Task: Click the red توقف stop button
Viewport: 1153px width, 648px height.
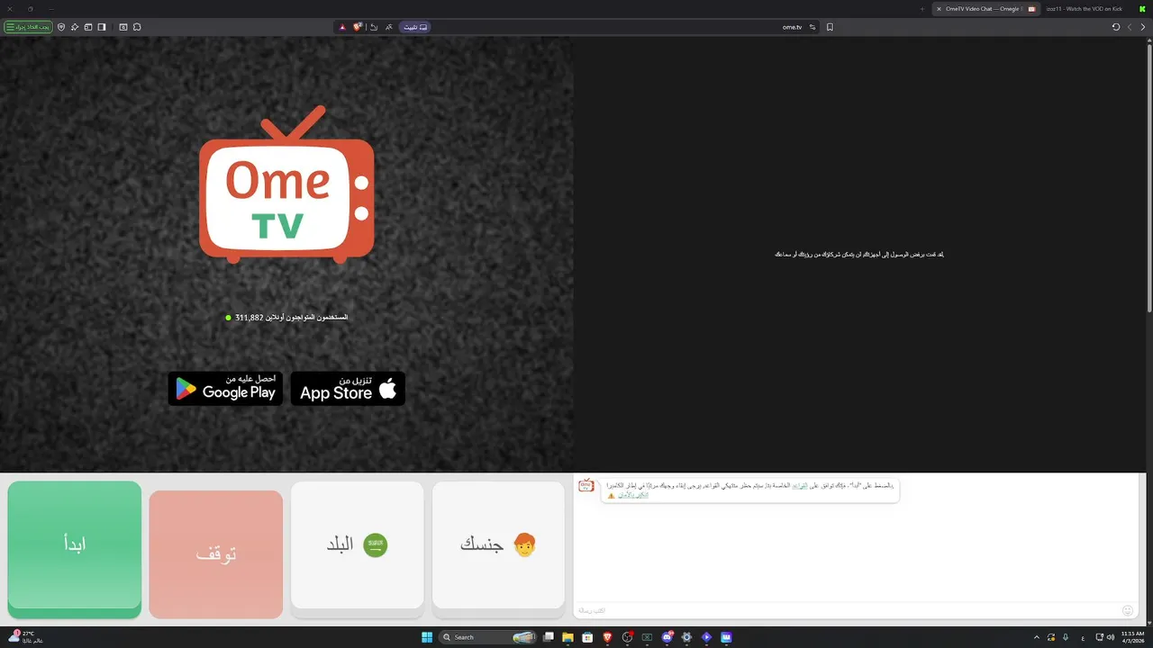Action: click(x=216, y=554)
